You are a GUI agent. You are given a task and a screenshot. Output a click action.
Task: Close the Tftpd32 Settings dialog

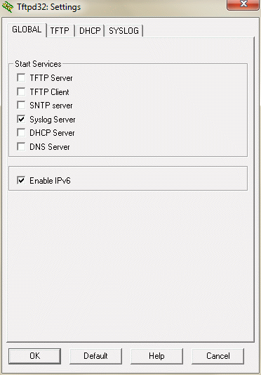click(x=243, y=4)
